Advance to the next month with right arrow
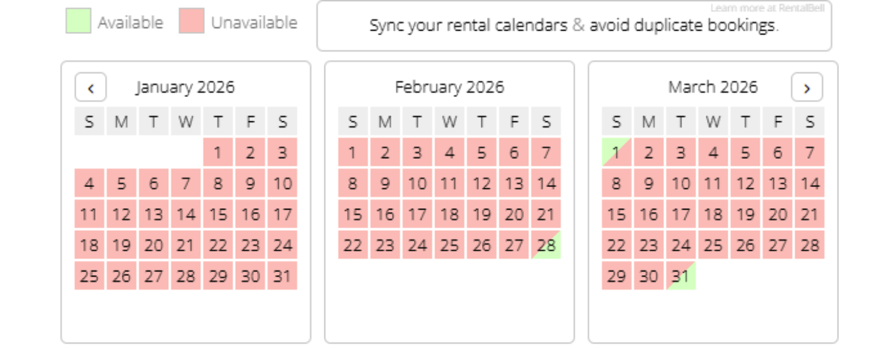The image size is (874, 354). (x=806, y=88)
